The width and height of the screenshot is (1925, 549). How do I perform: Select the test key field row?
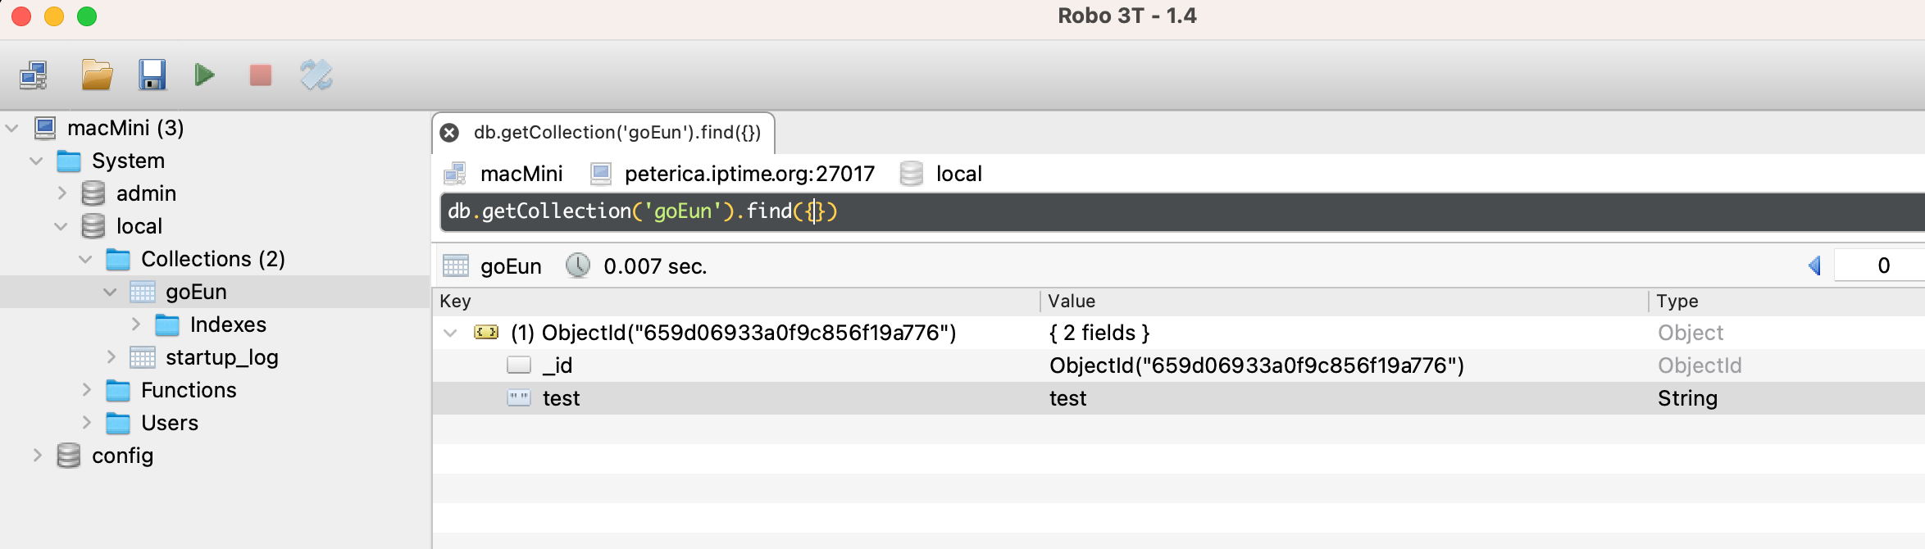[1179, 398]
